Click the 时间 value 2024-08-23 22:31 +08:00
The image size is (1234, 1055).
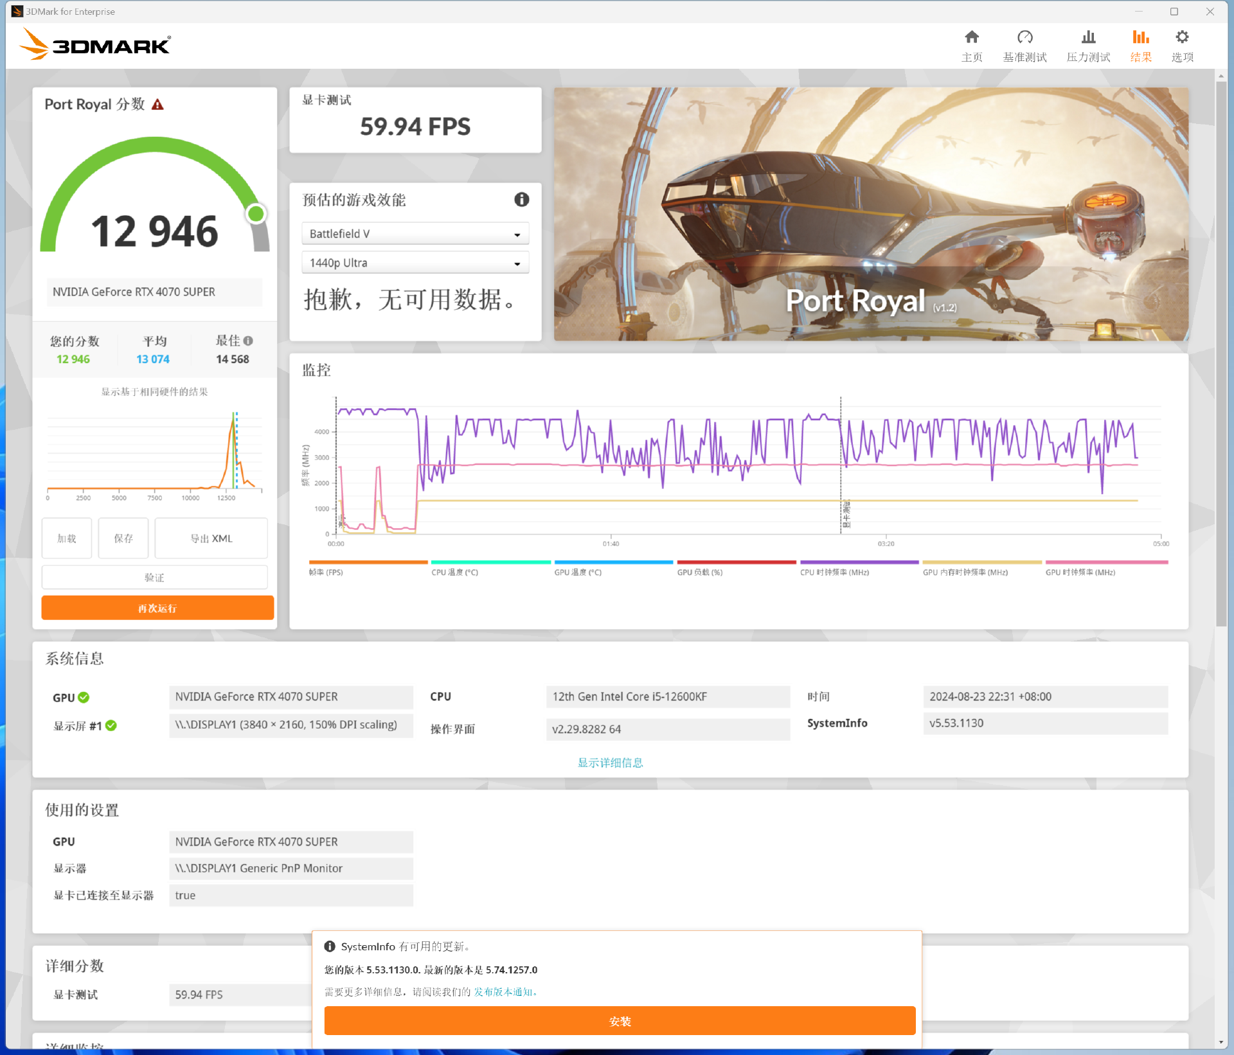(1045, 696)
